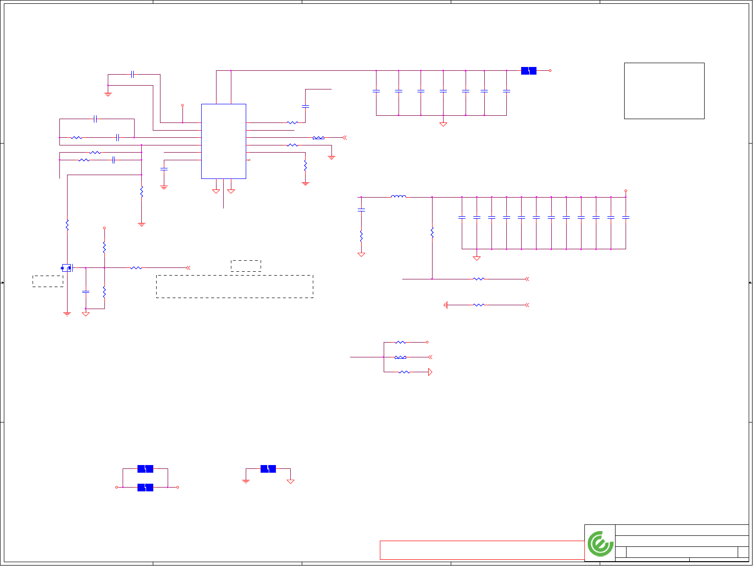Select the boxed resistor in three-resistor branch
The width and height of the screenshot is (753, 566).
400,357
